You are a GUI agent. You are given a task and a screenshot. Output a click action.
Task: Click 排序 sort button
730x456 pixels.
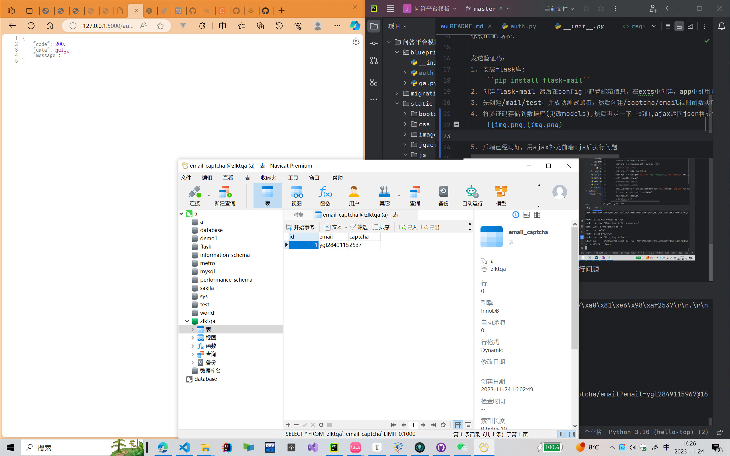point(381,227)
